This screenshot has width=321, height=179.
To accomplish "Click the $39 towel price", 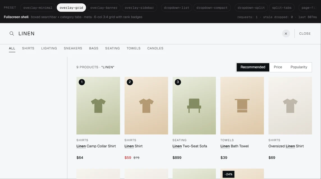I will click(x=224, y=157).
